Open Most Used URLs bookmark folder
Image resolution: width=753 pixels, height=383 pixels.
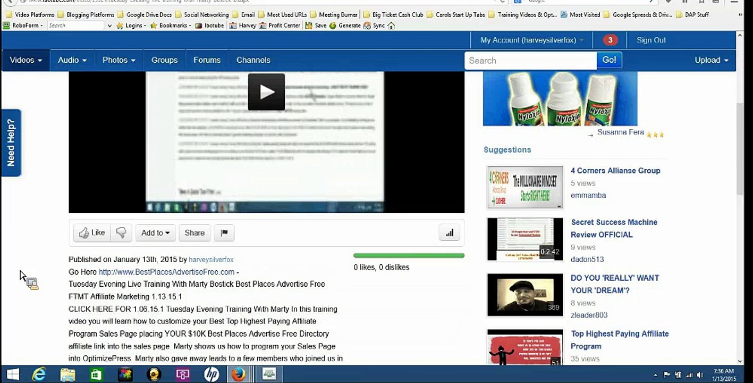(282, 15)
